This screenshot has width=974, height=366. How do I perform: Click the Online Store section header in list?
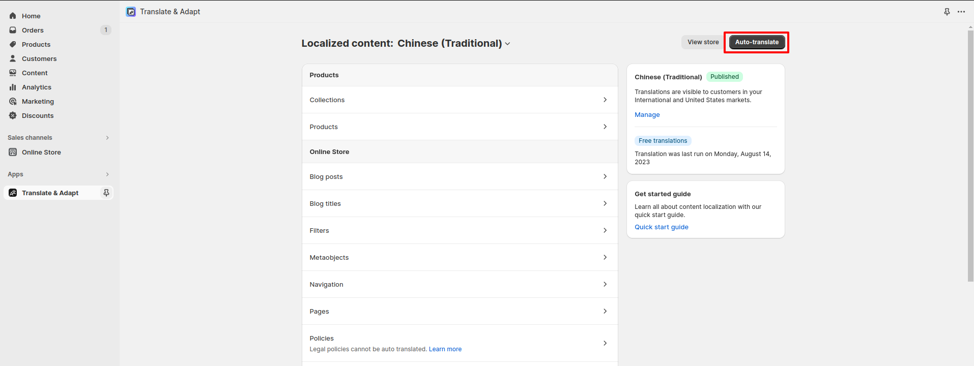(329, 152)
